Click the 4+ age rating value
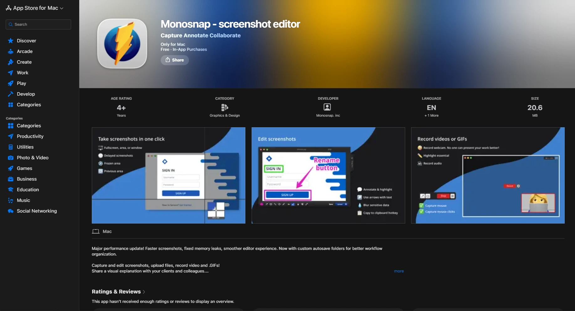This screenshot has width=575, height=311. point(121,108)
